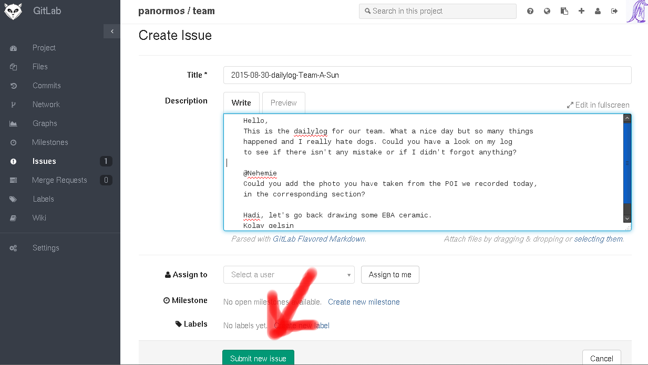
Task: Open Merge Requests in sidebar
Action: pyautogui.click(x=59, y=180)
